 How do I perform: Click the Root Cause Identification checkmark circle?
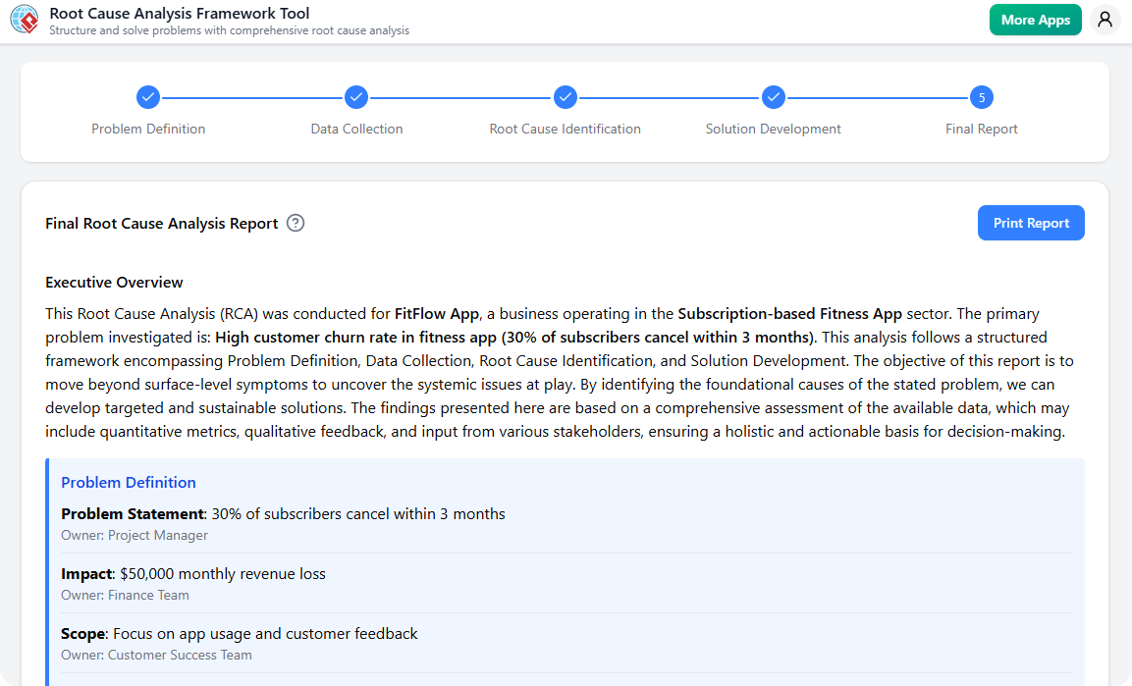coord(565,97)
